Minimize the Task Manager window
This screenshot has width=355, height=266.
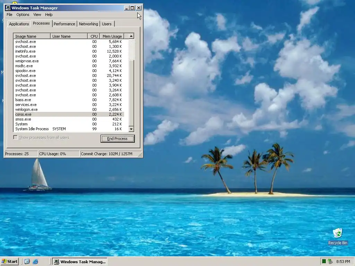(127, 8)
